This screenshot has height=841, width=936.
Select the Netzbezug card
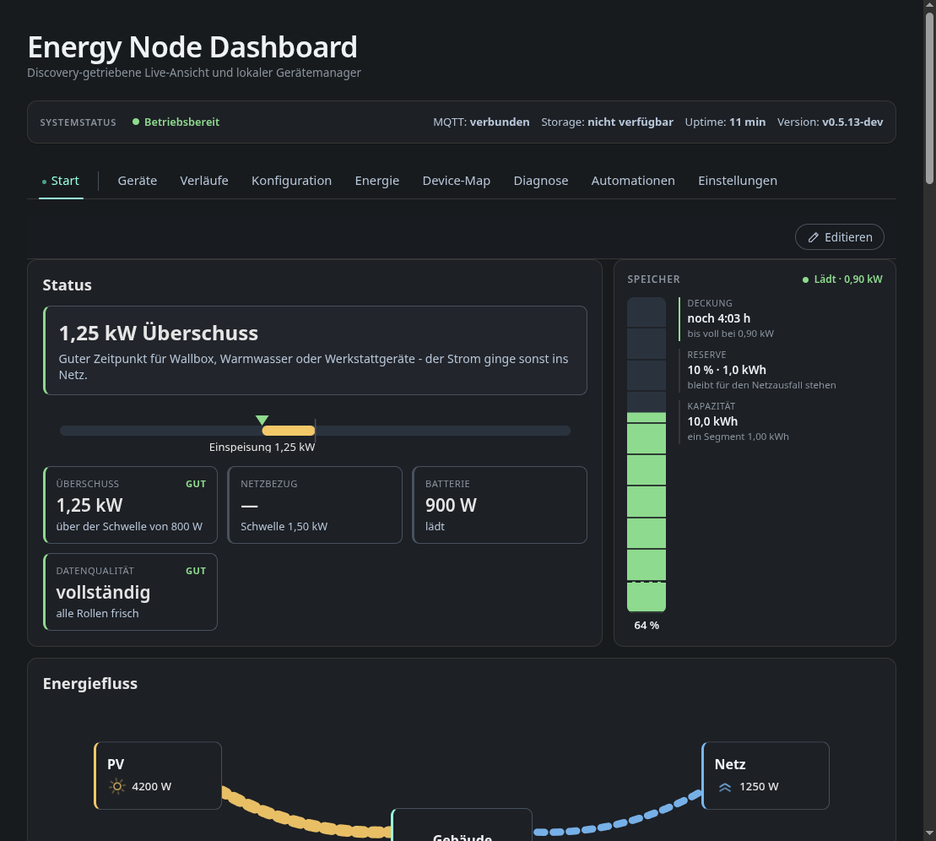(315, 505)
